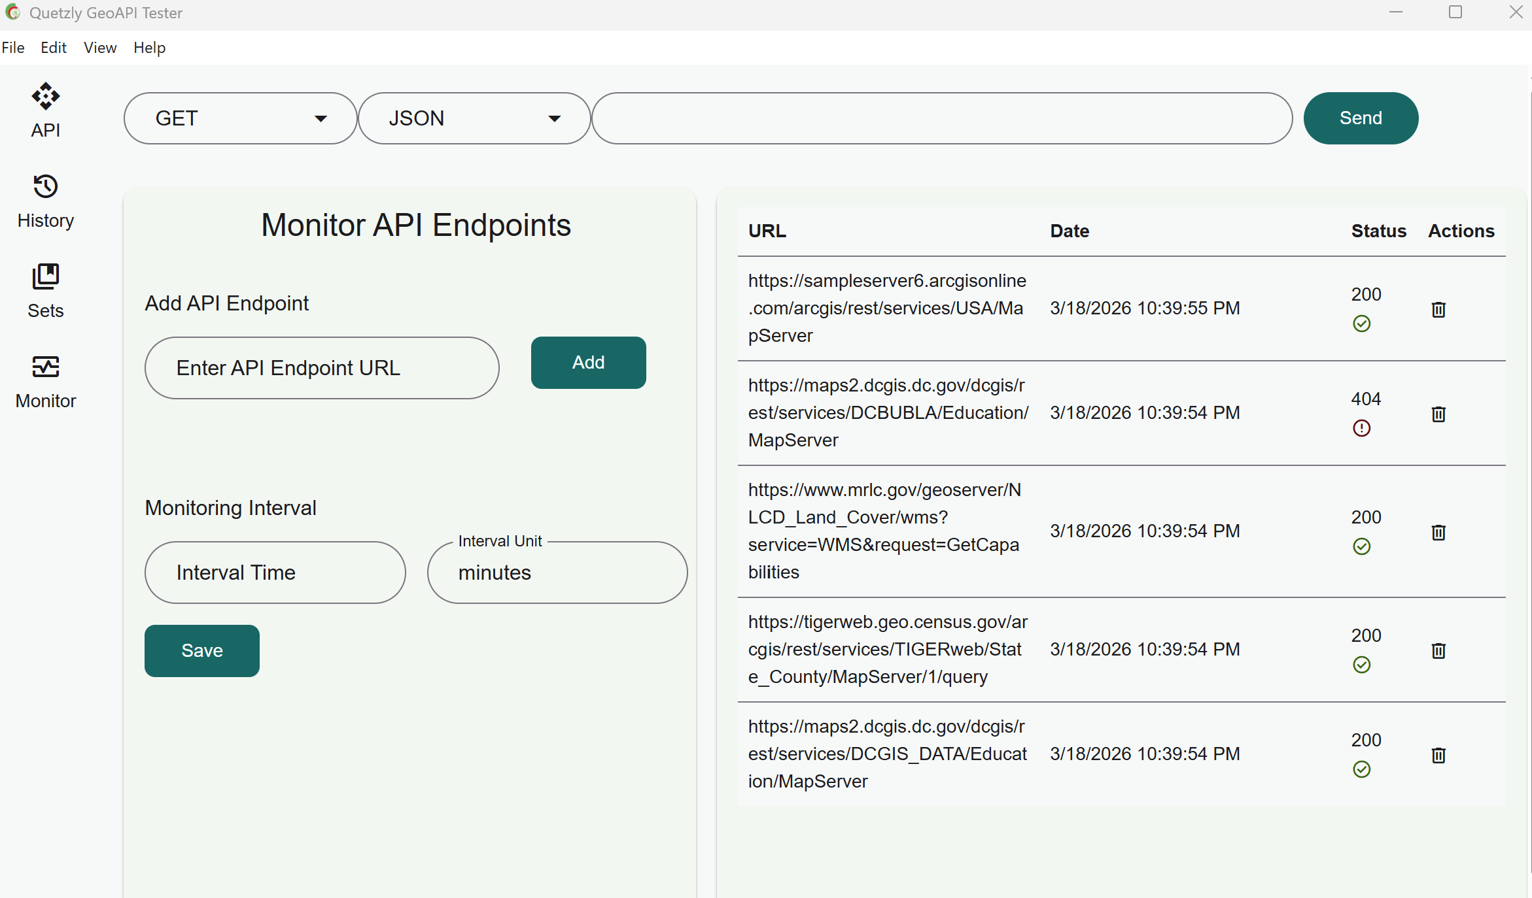Open the File menu
Screen dimensions: 1532x898
(x=13, y=47)
